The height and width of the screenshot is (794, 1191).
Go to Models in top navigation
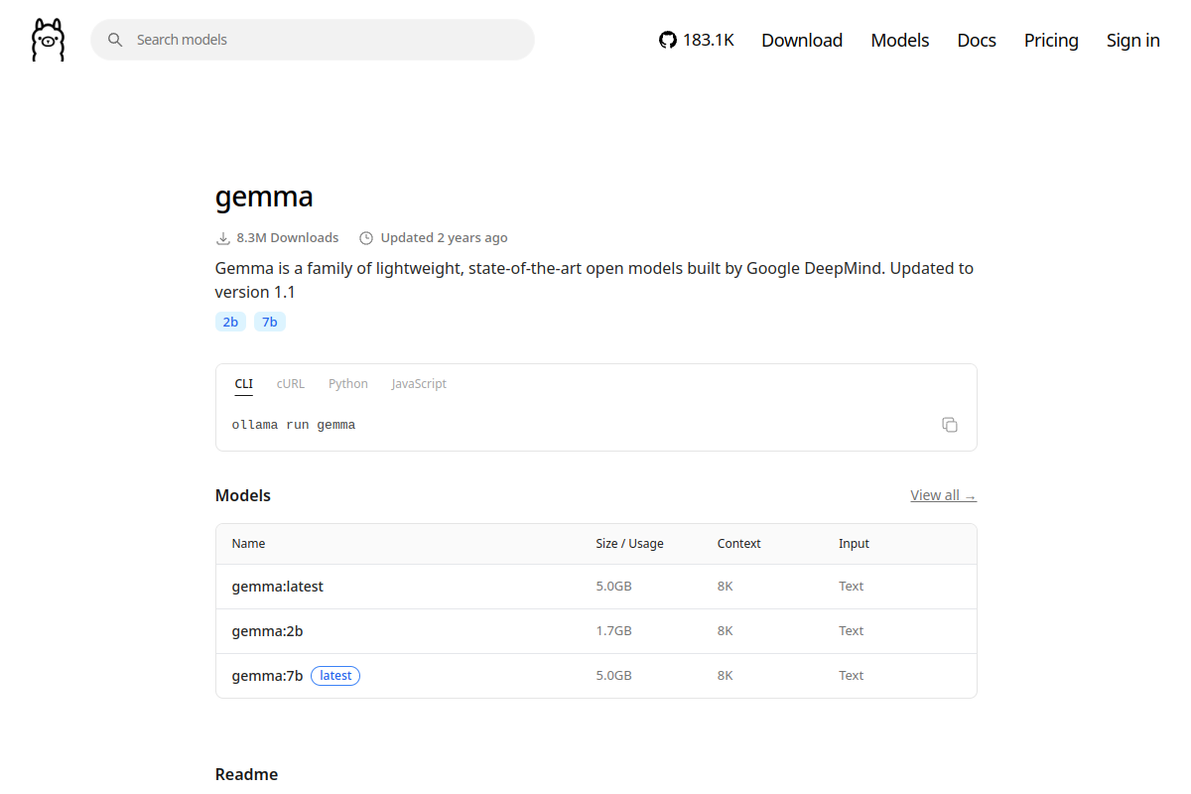pyautogui.click(x=900, y=40)
